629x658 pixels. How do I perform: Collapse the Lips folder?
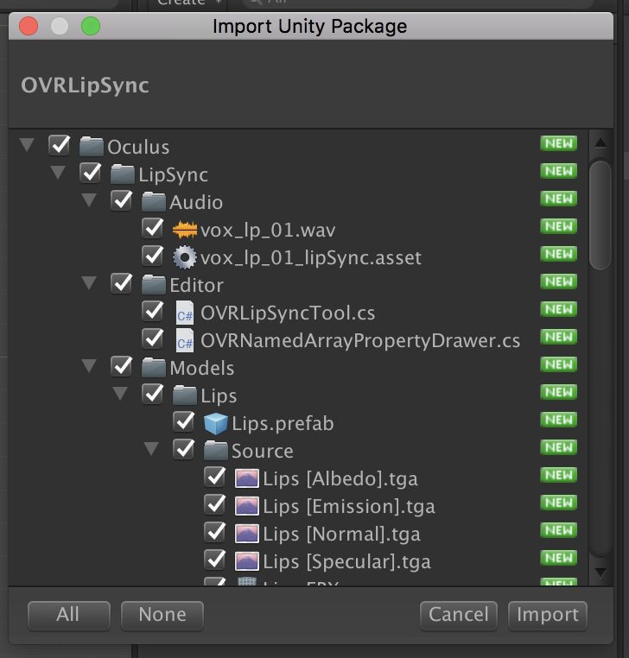120,394
